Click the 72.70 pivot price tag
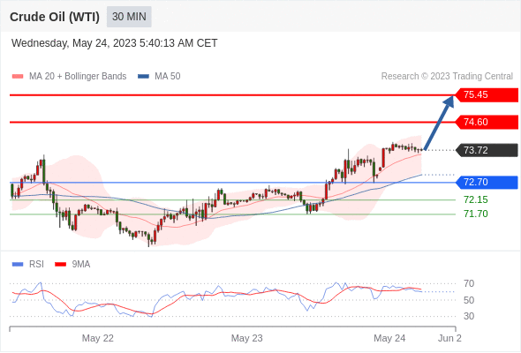 [487, 183]
